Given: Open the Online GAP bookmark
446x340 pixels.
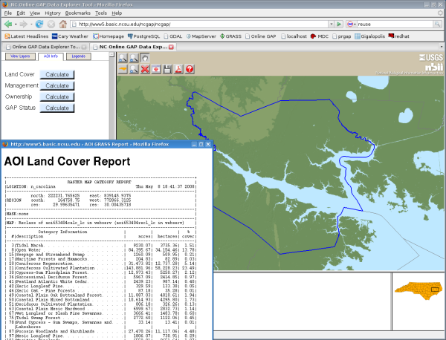Looking at the screenshot, I should coord(261,36).
